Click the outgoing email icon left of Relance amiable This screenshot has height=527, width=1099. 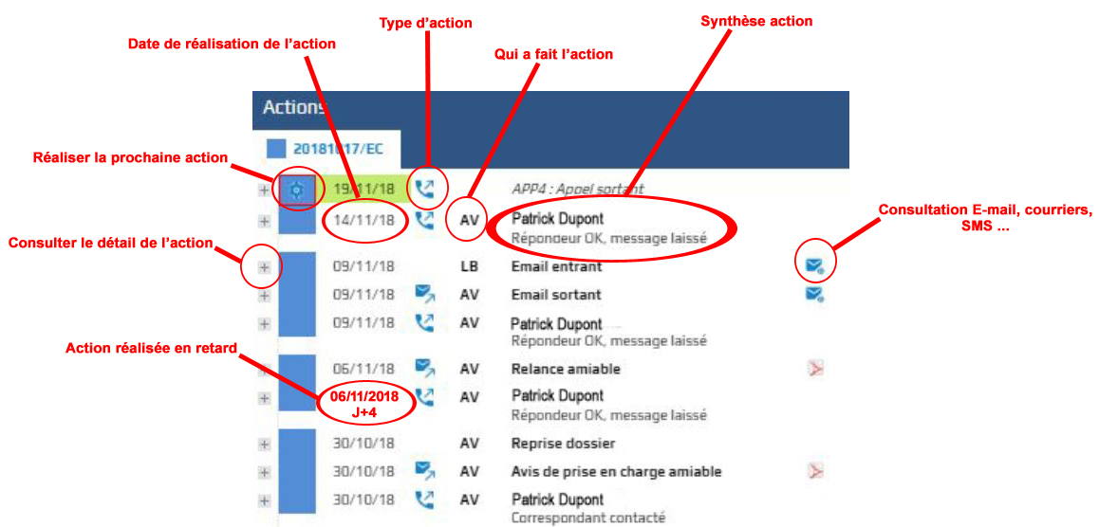(x=425, y=368)
